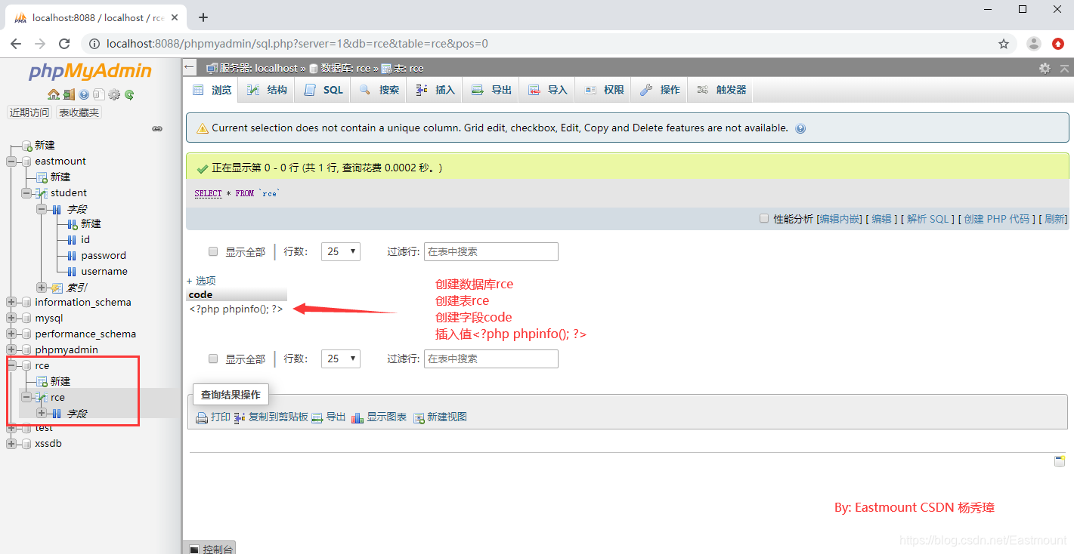The image size is (1074, 554).
Task: Click the new database icon above eastmount
Action: click(x=27, y=145)
